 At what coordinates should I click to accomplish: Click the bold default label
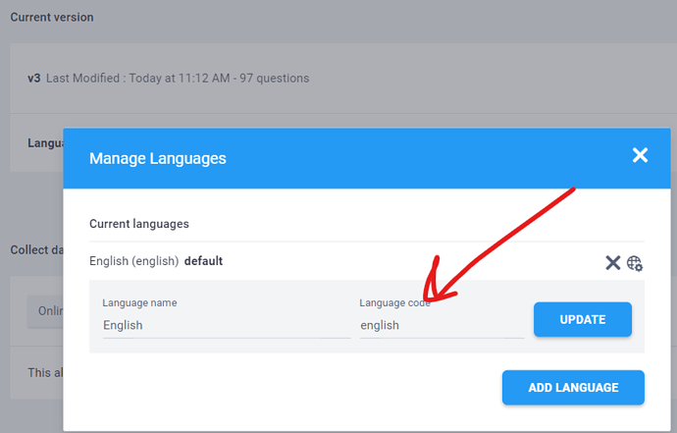pos(203,261)
